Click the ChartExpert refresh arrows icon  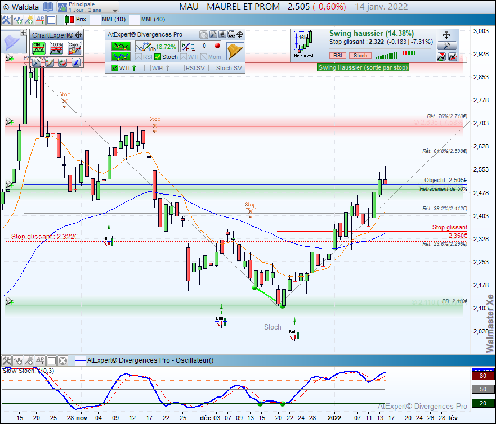pos(62,62)
